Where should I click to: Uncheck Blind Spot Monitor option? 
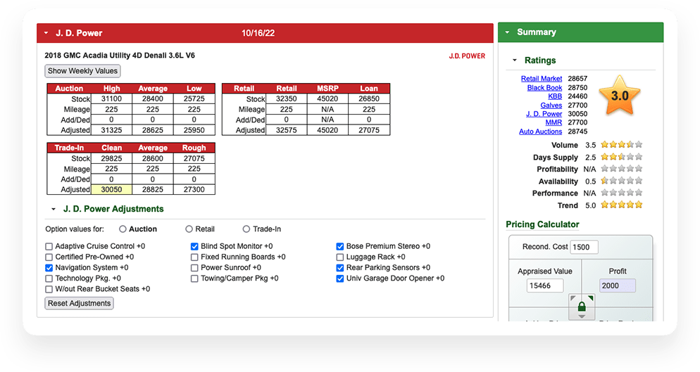[x=194, y=246]
